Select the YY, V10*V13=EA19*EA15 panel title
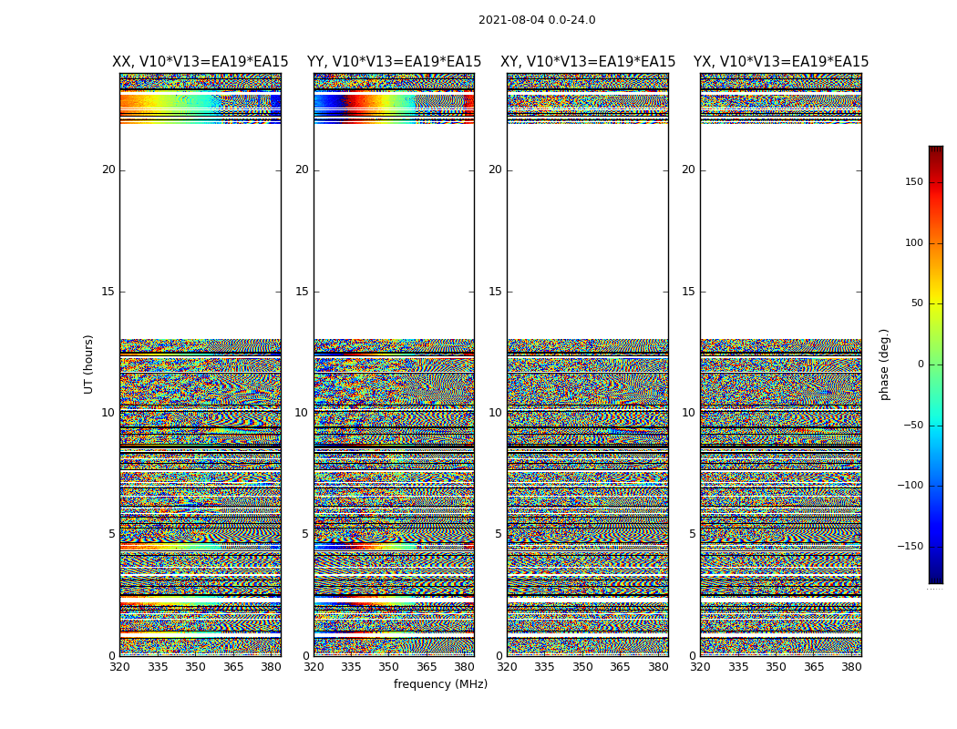957x729 pixels. [395, 62]
